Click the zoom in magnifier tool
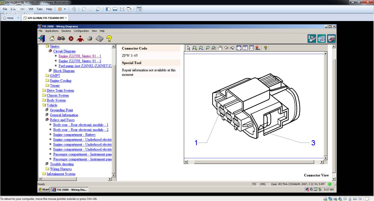Screen dimensions: 374x201 point(195,48)
